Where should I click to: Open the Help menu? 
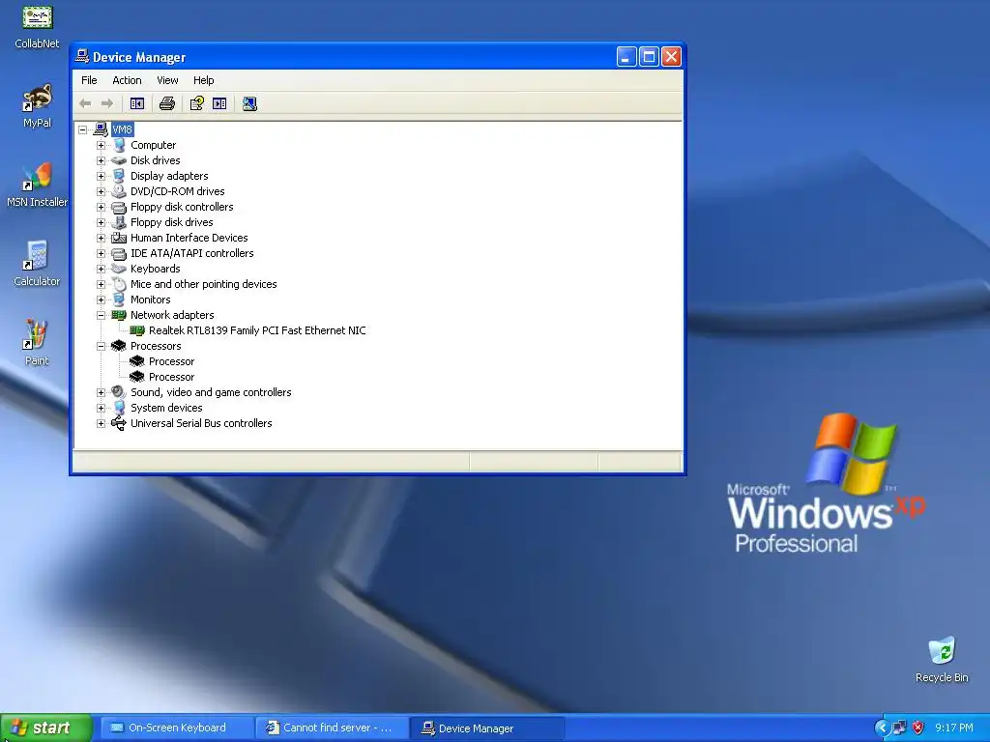[203, 80]
